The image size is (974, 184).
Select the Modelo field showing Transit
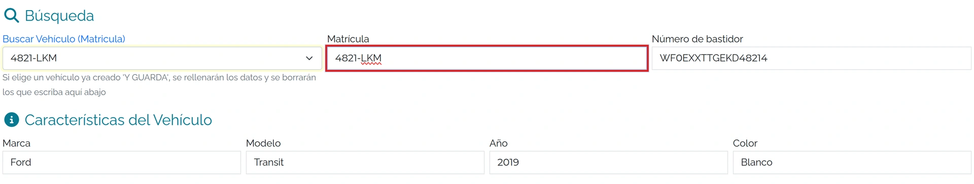pos(365,162)
